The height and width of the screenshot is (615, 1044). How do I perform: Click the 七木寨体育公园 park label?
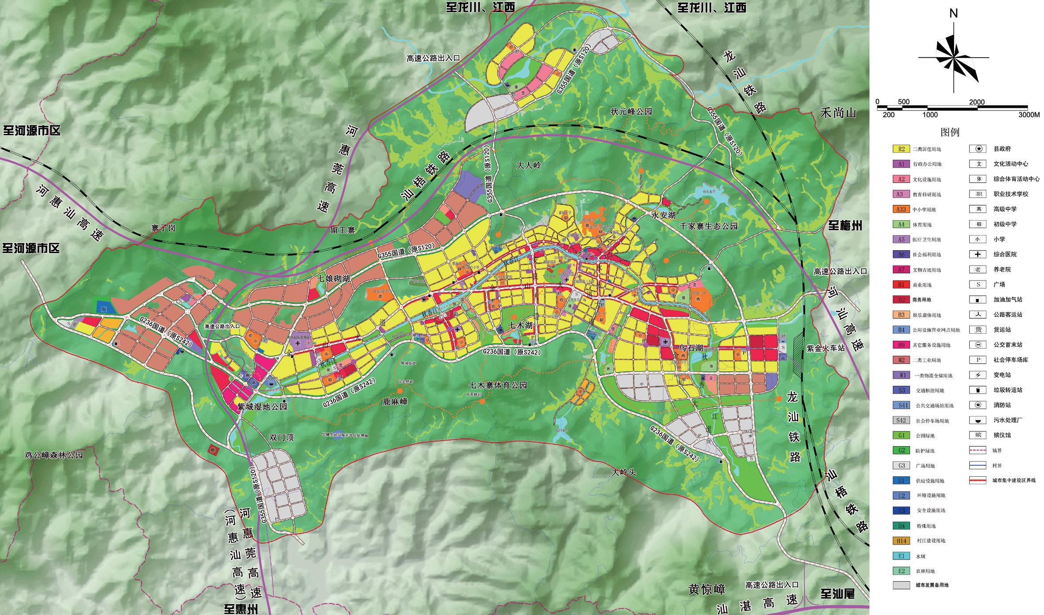[497, 385]
